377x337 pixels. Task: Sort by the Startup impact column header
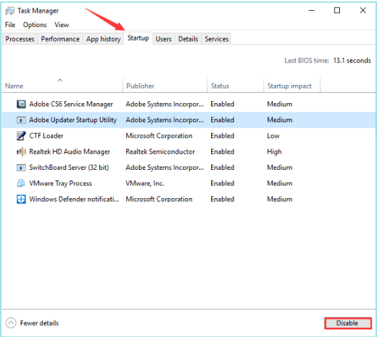pos(292,85)
